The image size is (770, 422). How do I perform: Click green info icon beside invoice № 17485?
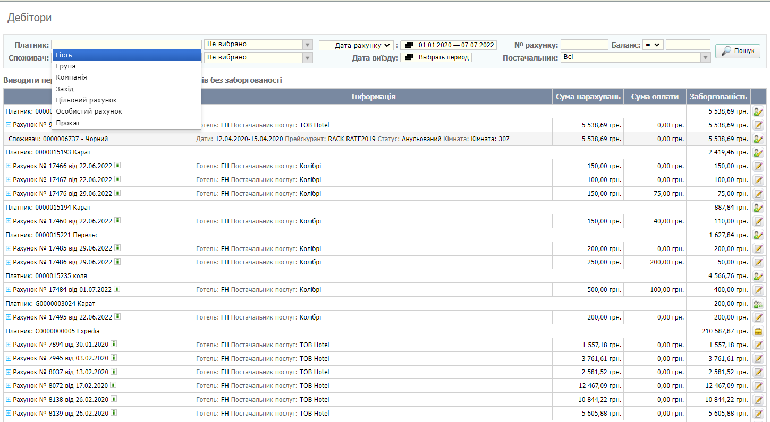(117, 248)
